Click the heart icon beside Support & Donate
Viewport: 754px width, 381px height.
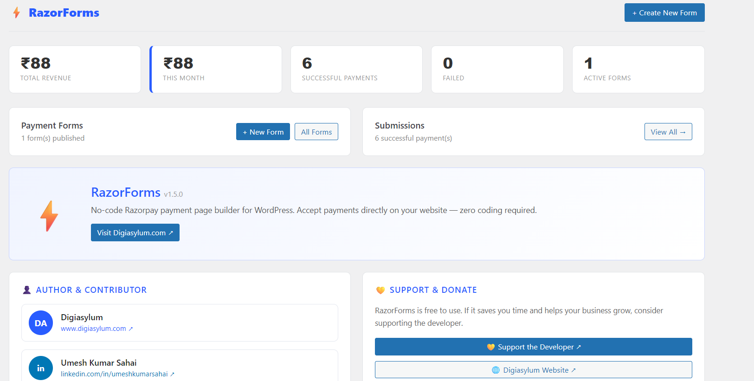(x=380, y=290)
